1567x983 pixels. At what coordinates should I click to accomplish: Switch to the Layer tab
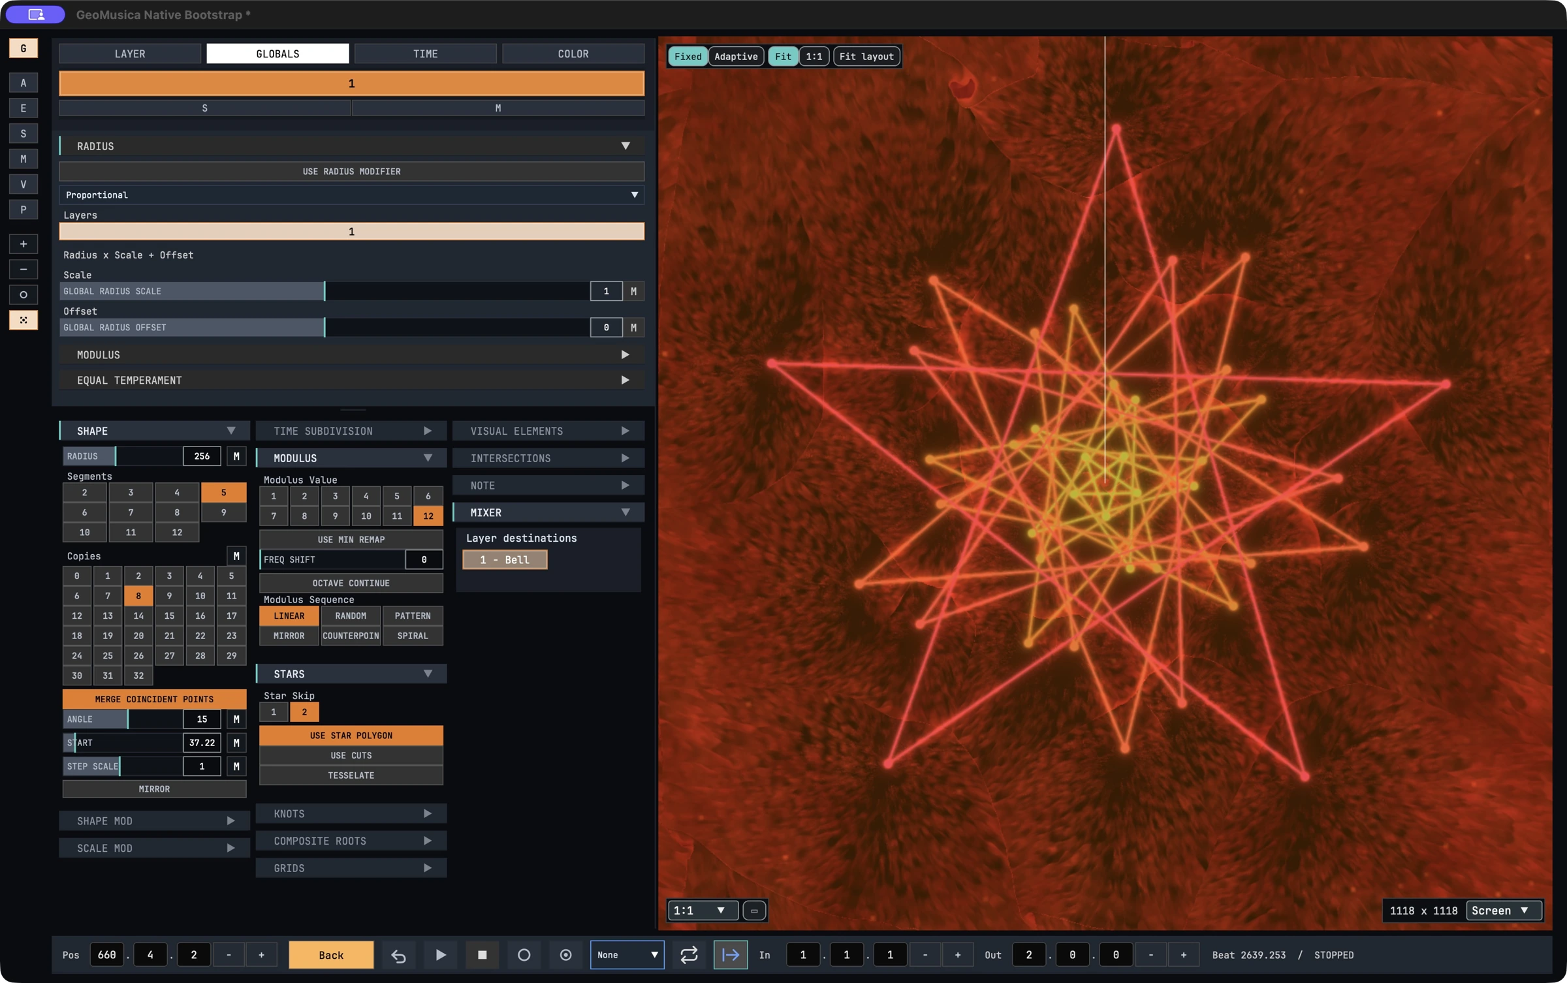point(130,54)
